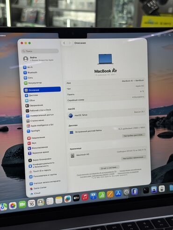Open iPhone Mirroring from the Dock
Screen dimensions: 173x230
pos(134,191)
